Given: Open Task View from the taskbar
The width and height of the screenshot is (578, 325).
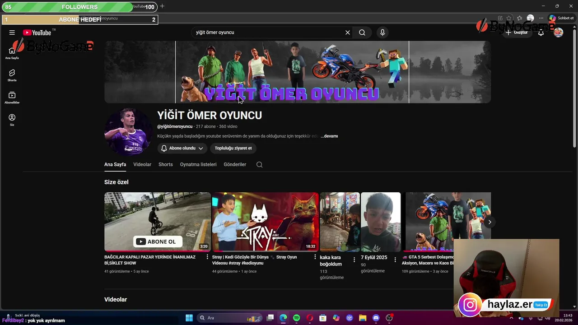Looking at the screenshot, I should 270,318.
